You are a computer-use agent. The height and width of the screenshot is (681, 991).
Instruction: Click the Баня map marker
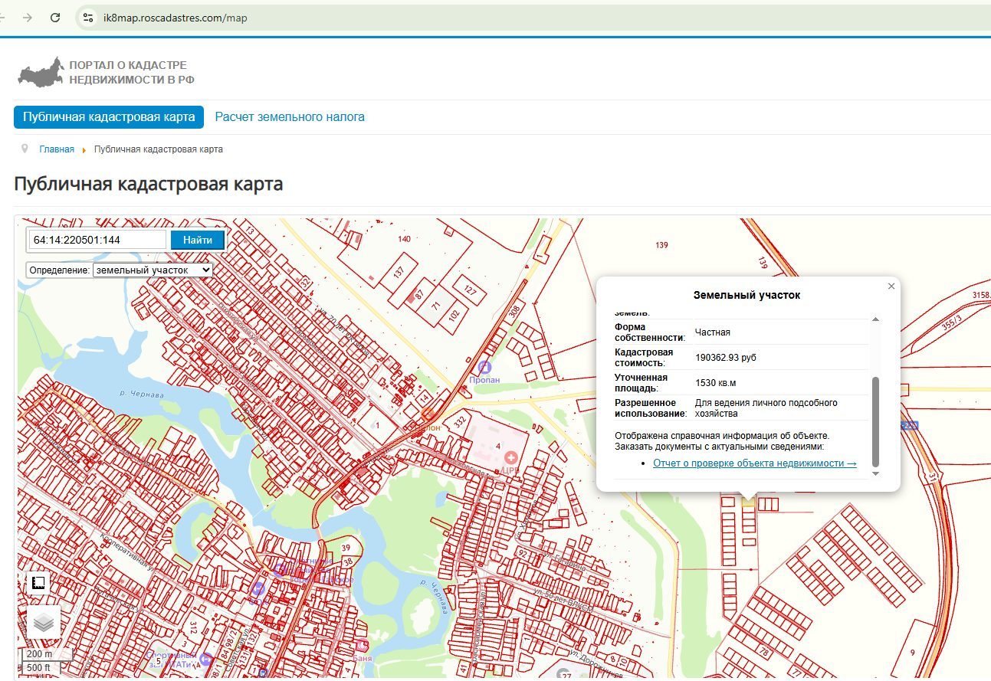[x=362, y=645]
